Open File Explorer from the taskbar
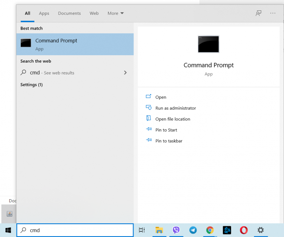Viewport: 284px width, 237px height. coord(159,230)
